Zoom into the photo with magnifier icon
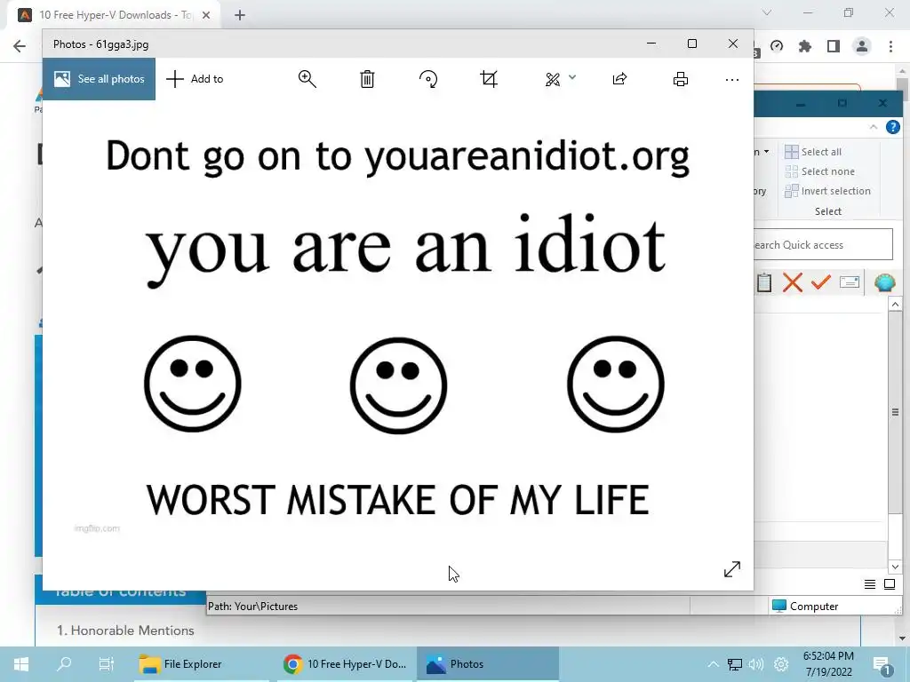 click(307, 79)
